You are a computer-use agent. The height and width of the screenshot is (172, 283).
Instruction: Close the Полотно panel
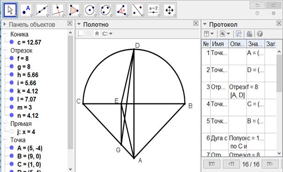(196, 23)
